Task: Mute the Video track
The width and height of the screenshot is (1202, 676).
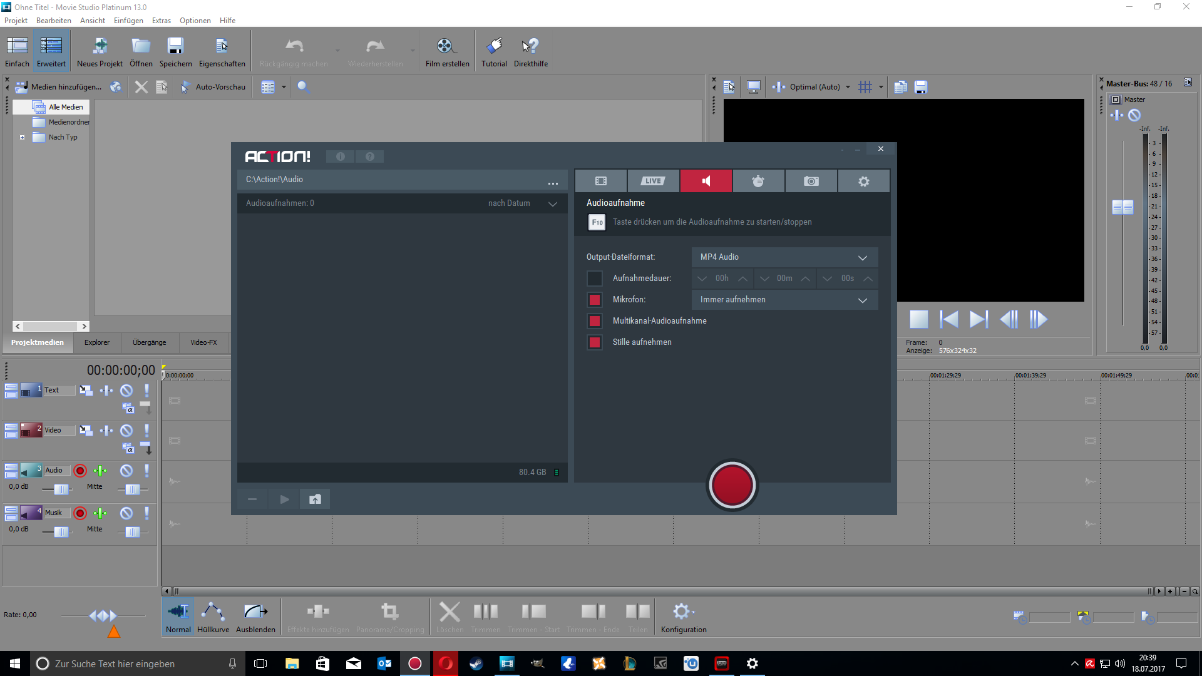Action: pos(126,431)
